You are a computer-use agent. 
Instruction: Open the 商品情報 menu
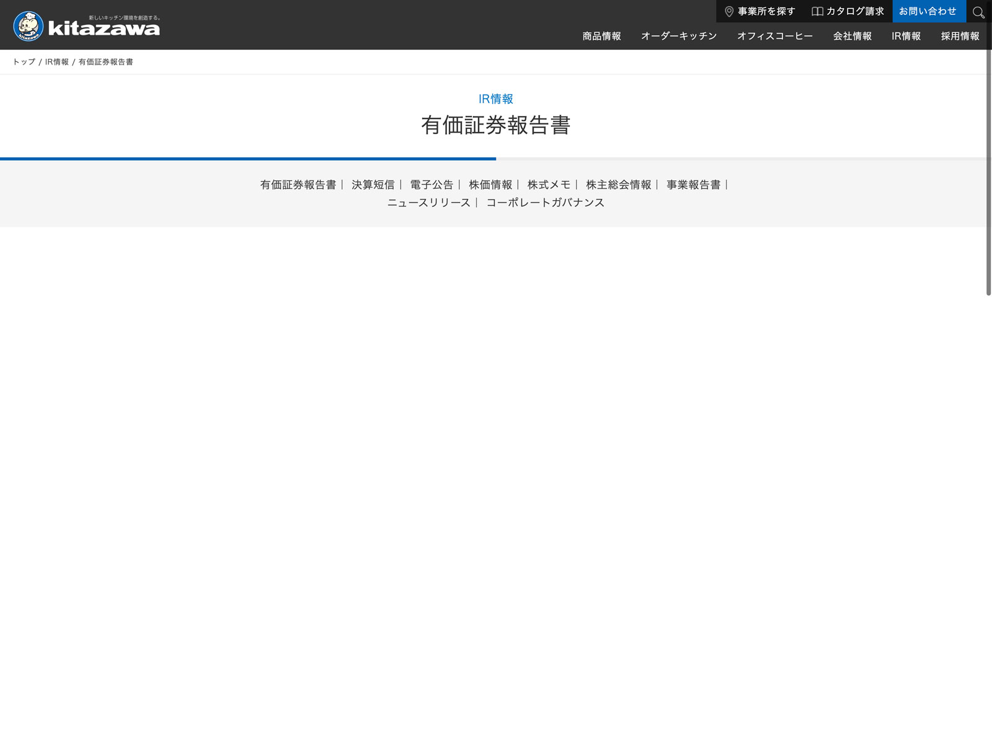(601, 36)
